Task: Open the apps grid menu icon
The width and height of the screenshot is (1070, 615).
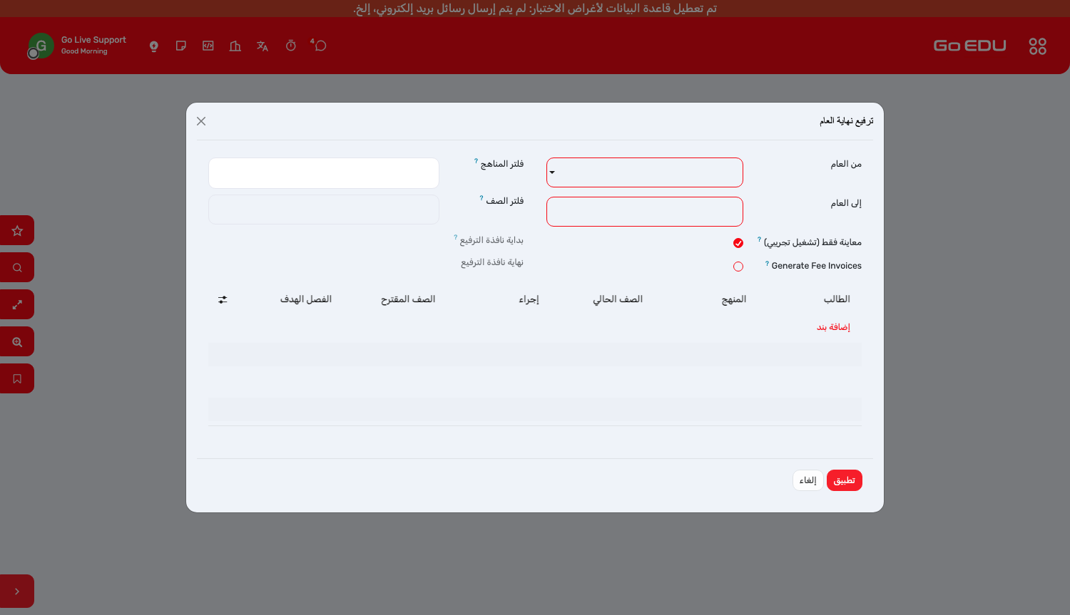Action: 1038,46
